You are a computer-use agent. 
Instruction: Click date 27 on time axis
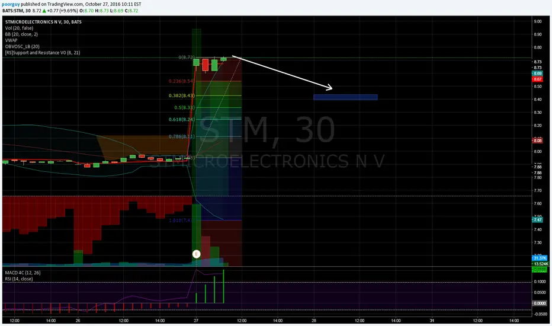196,321
